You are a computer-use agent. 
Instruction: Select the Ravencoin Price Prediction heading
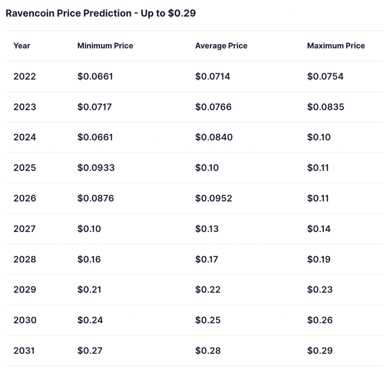101,14
